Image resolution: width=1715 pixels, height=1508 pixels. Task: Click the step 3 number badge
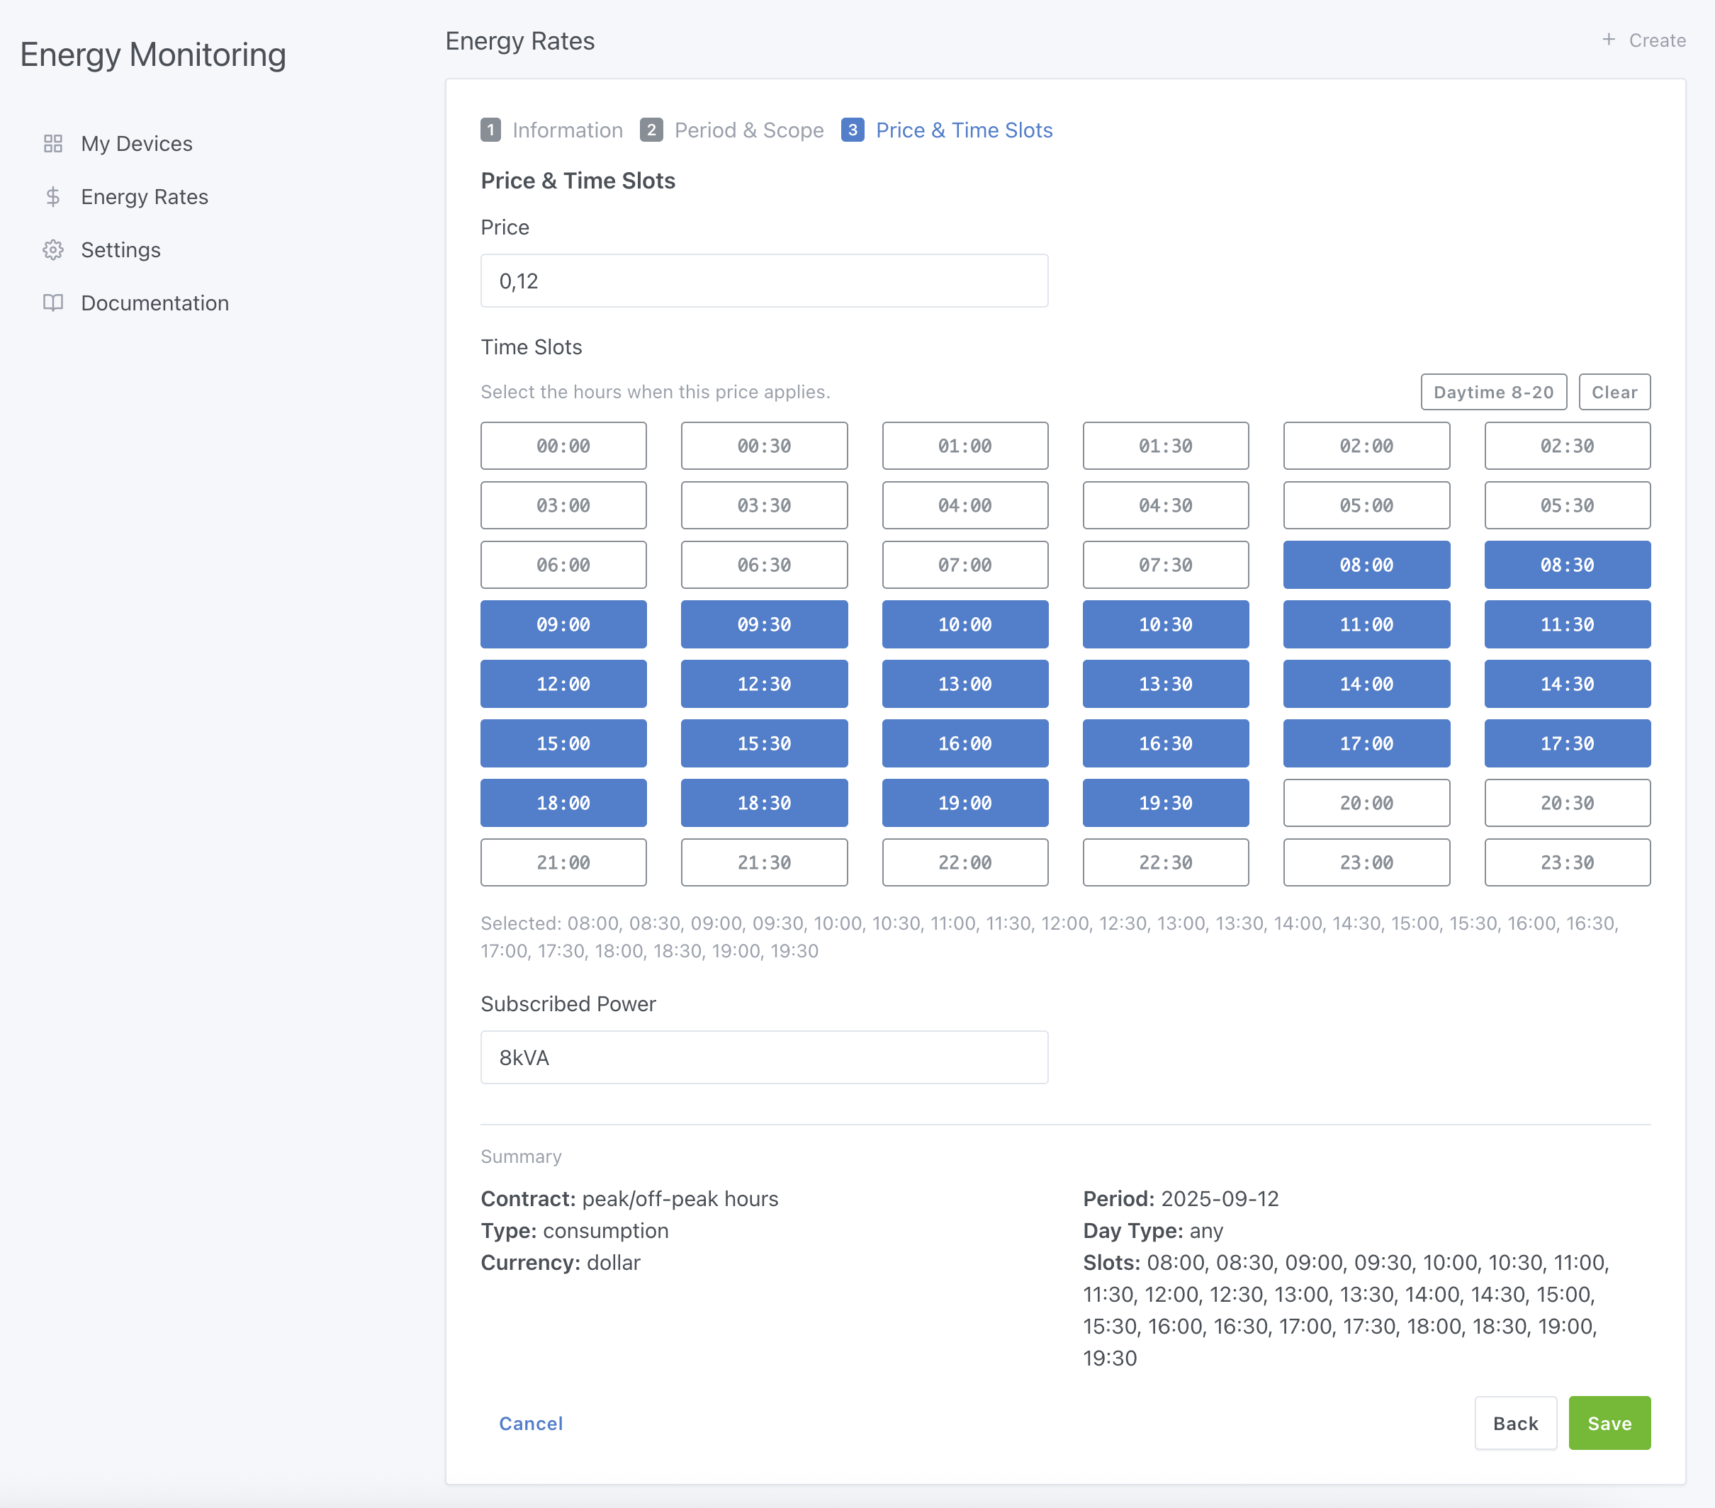[x=853, y=130]
